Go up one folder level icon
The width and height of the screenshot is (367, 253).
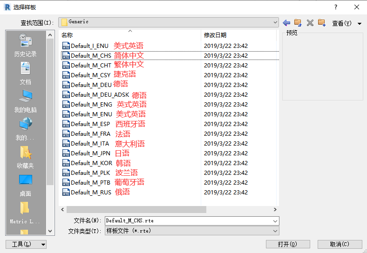[298, 23]
